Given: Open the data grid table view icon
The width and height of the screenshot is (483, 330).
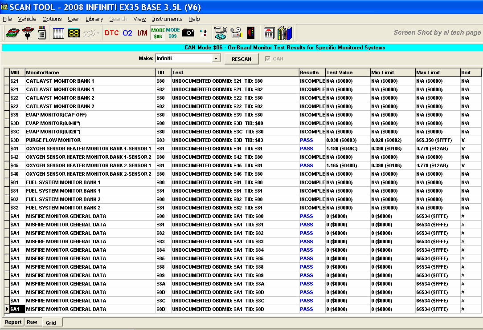Looking at the screenshot, I should coord(58,33).
